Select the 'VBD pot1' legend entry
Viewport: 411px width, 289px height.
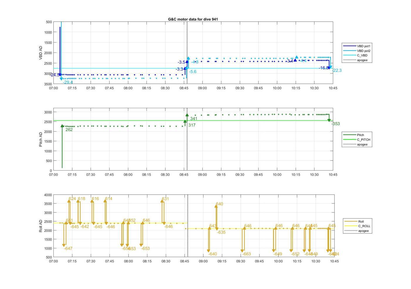[x=357, y=46]
